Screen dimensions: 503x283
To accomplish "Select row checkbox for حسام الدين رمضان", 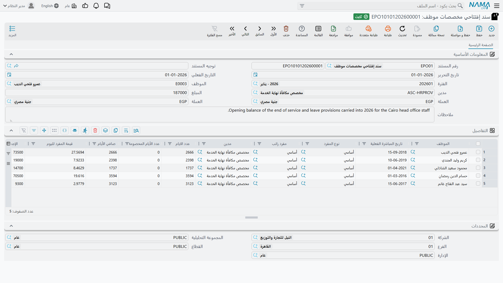I will tap(478, 176).
